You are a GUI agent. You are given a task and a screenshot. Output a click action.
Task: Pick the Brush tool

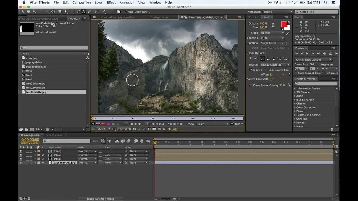(78, 12)
